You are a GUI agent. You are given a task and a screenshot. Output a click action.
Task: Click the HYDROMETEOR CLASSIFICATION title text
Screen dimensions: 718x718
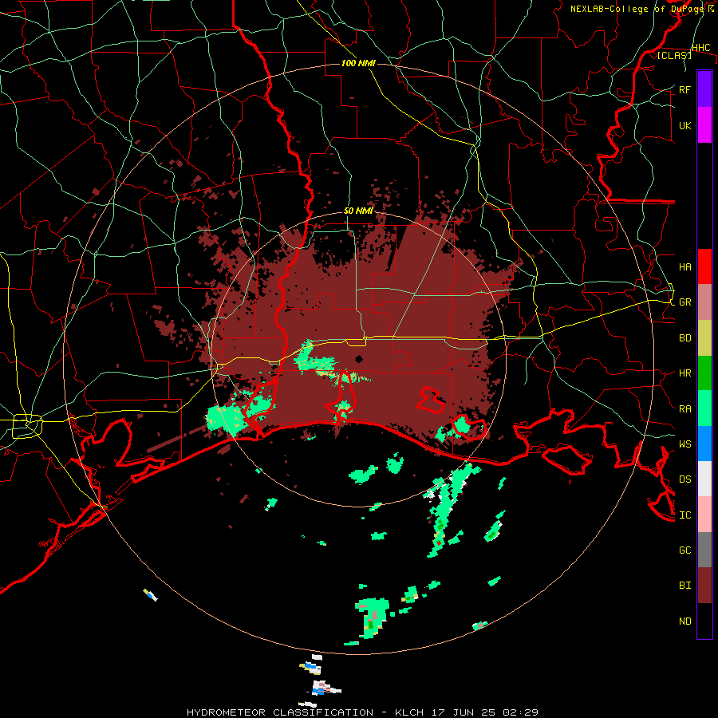pyautogui.click(x=280, y=712)
